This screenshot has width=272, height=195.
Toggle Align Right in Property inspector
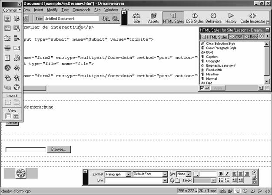[x=247, y=174]
